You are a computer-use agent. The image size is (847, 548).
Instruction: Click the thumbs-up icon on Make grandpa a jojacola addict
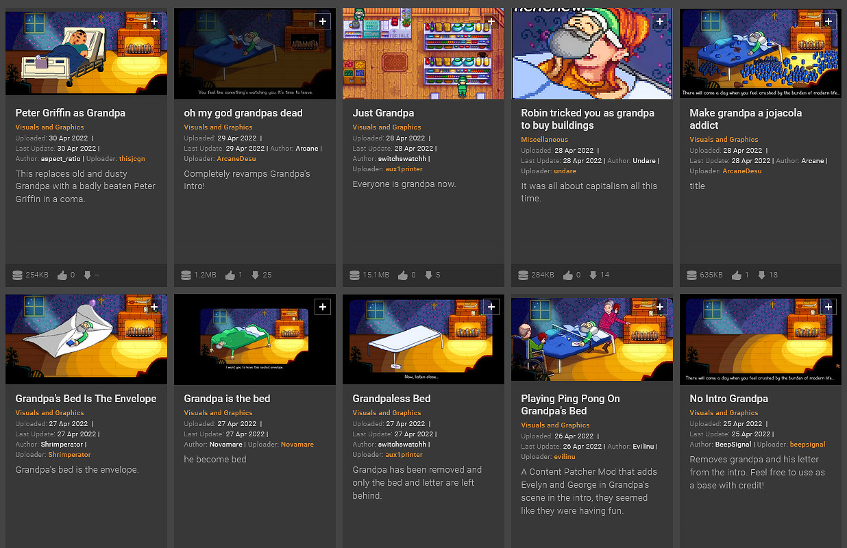(736, 275)
